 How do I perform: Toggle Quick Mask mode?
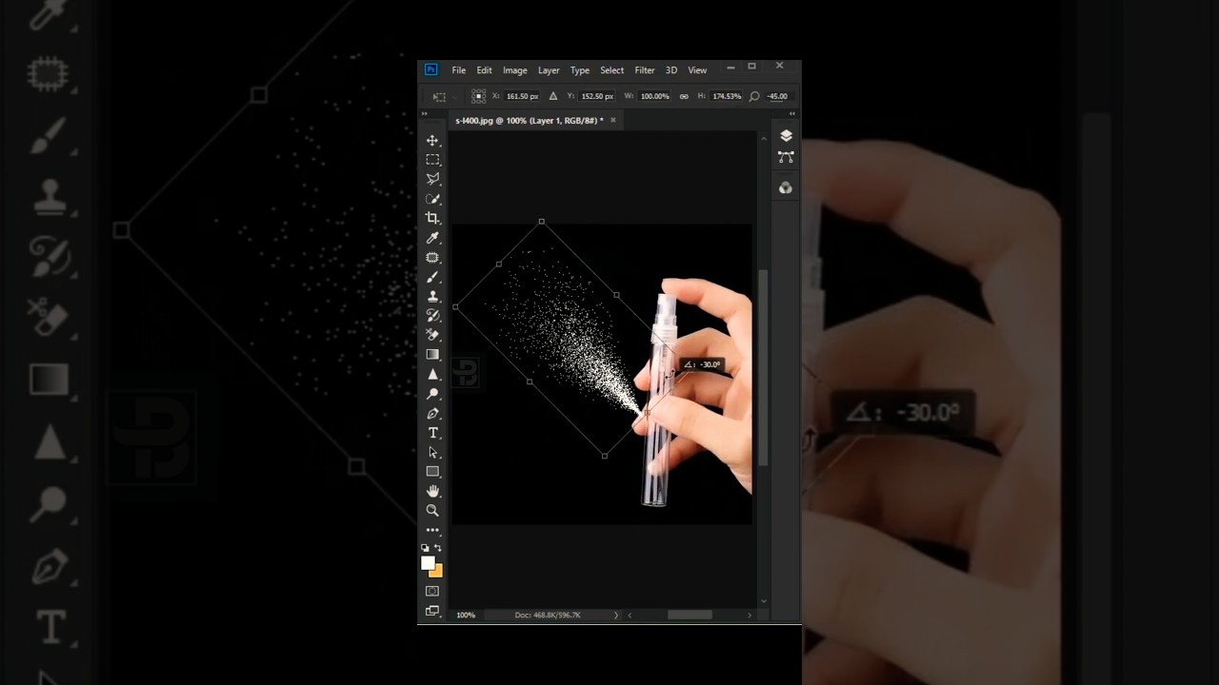(432, 591)
